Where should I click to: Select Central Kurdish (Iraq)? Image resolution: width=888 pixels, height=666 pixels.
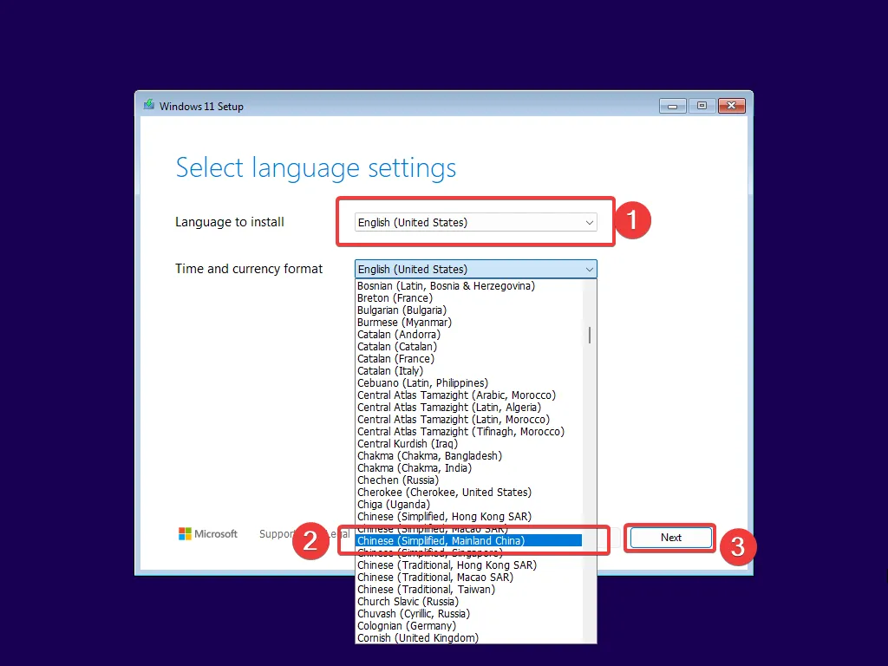[x=408, y=443]
